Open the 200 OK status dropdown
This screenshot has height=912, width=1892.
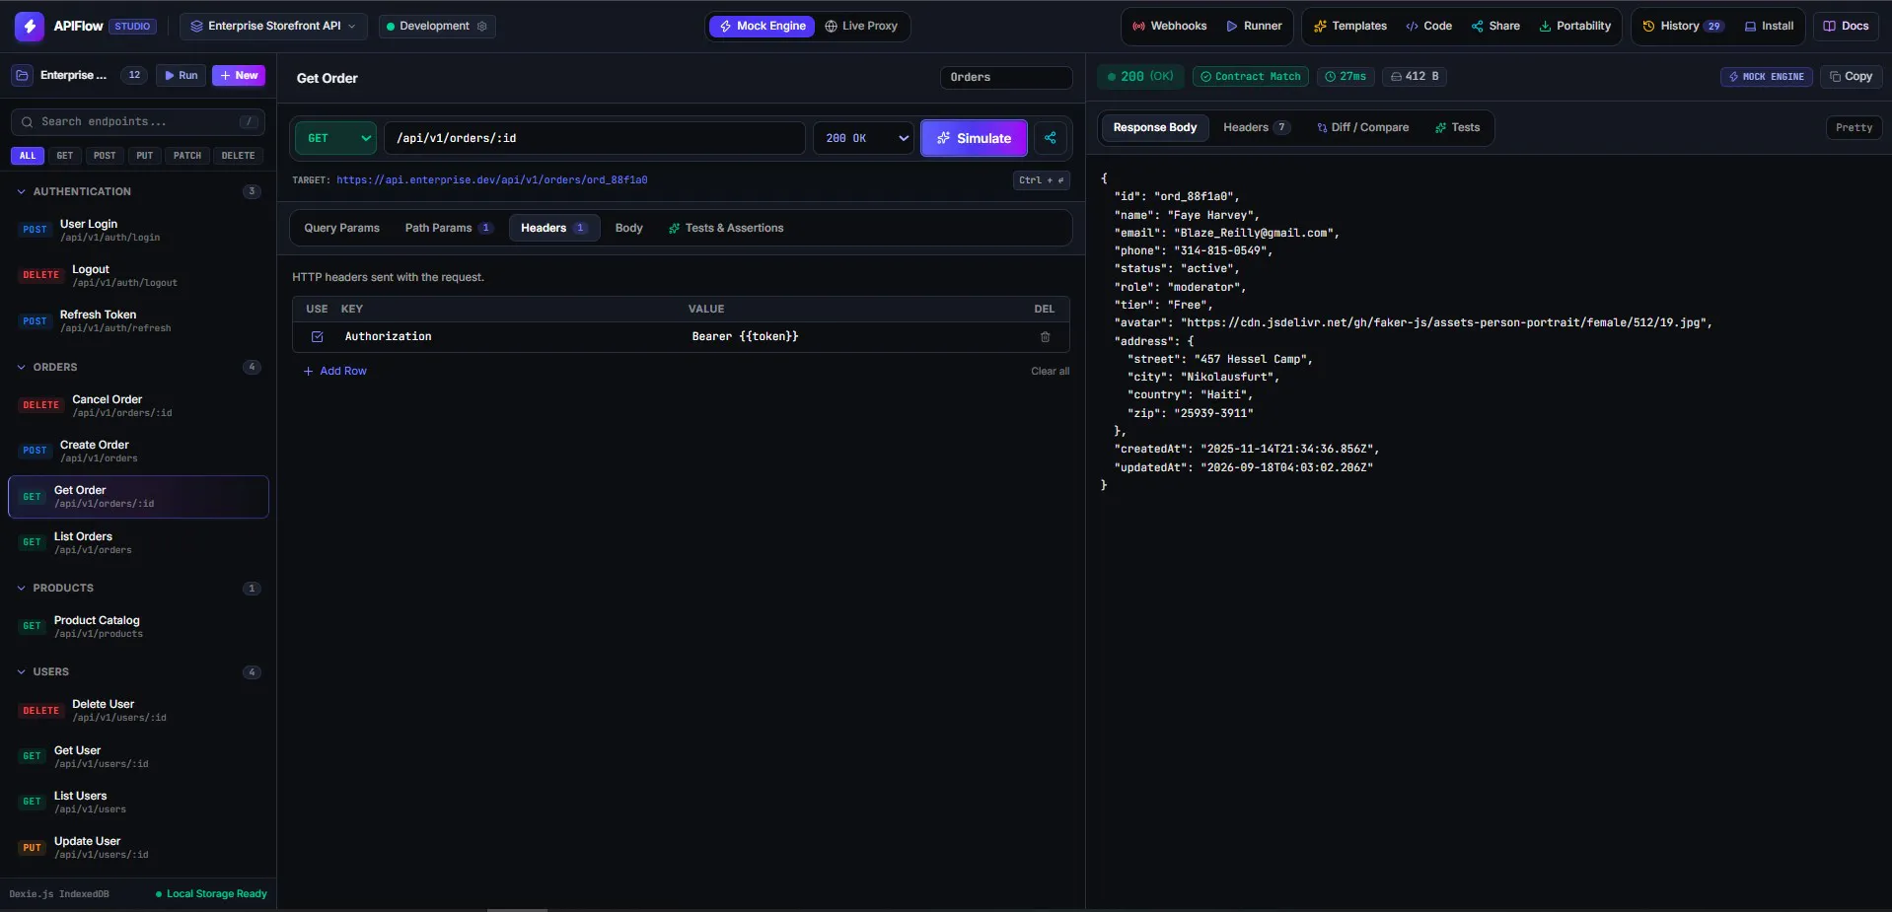tap(864, 138)
